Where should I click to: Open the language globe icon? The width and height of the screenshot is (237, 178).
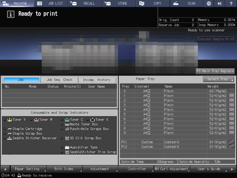pyautogui.click(x=209, y=3)
